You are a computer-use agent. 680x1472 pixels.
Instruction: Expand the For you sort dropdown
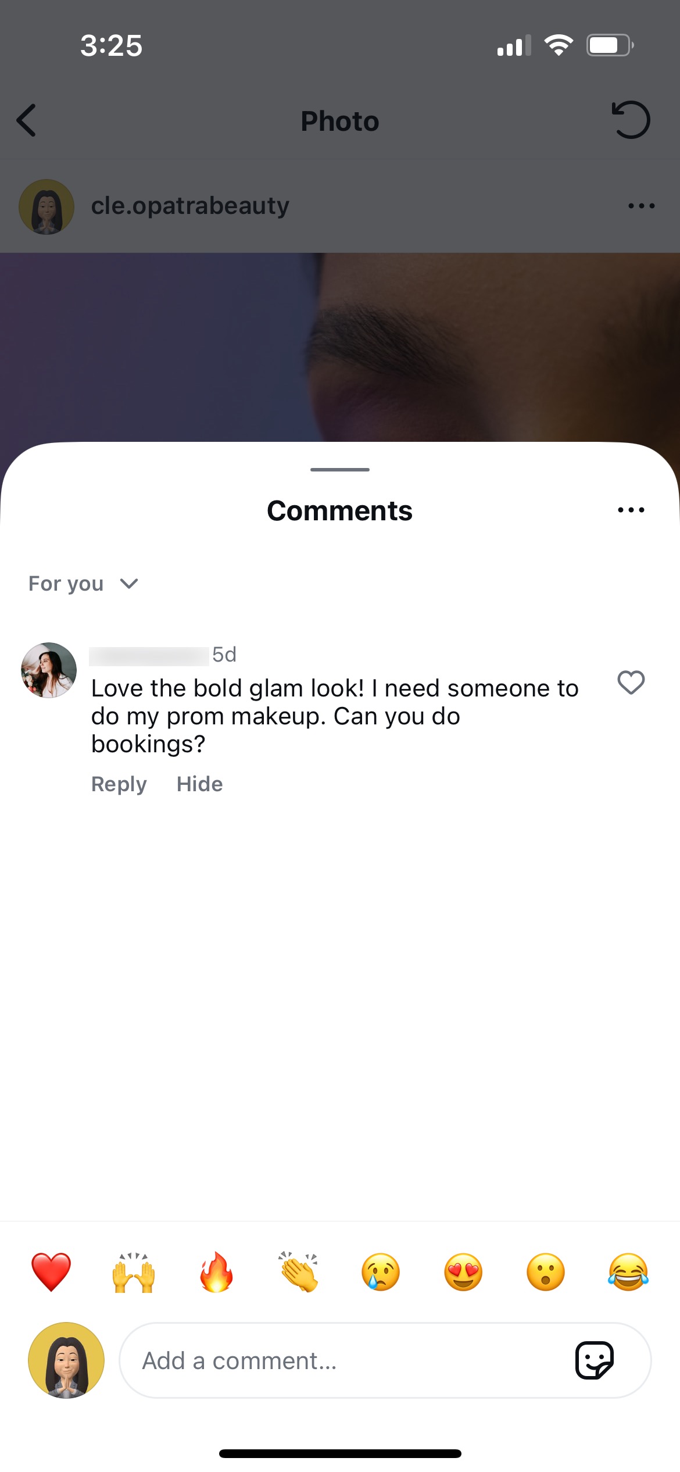point(83,584)
